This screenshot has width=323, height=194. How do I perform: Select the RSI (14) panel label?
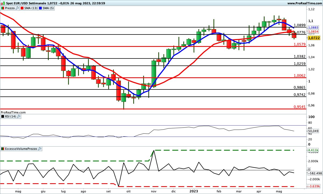pyautogui.click(x=11, y=116)
